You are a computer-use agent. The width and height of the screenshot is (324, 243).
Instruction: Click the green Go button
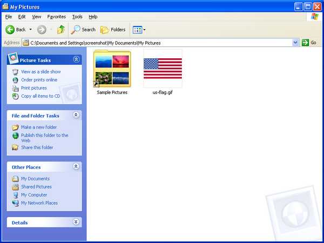[x=309, y=43]
